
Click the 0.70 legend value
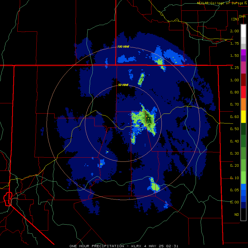coord(234,104)
